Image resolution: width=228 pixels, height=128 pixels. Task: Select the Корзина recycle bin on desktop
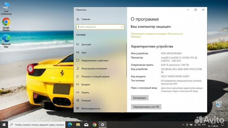pos(219,106)
